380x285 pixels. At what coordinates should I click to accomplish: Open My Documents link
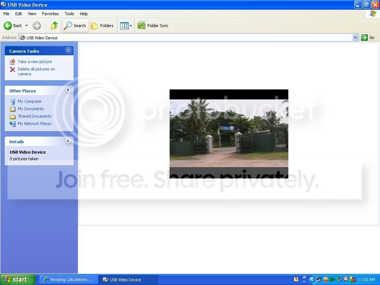pyautogui.click(x=31, y=109)
